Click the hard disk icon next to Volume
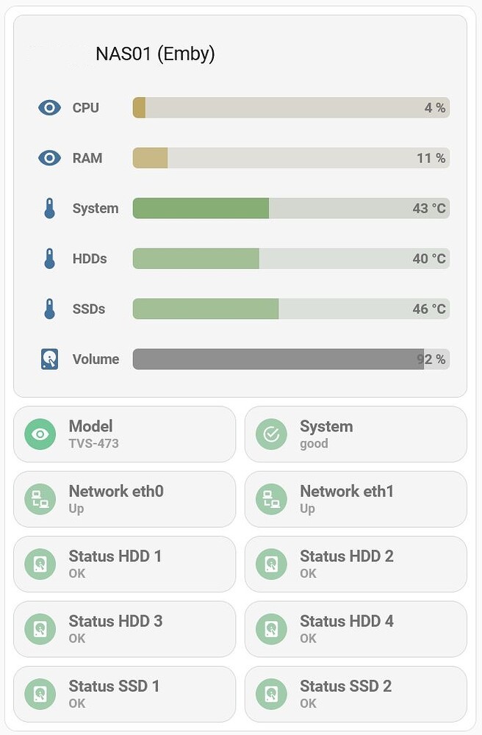 point(49,359)
